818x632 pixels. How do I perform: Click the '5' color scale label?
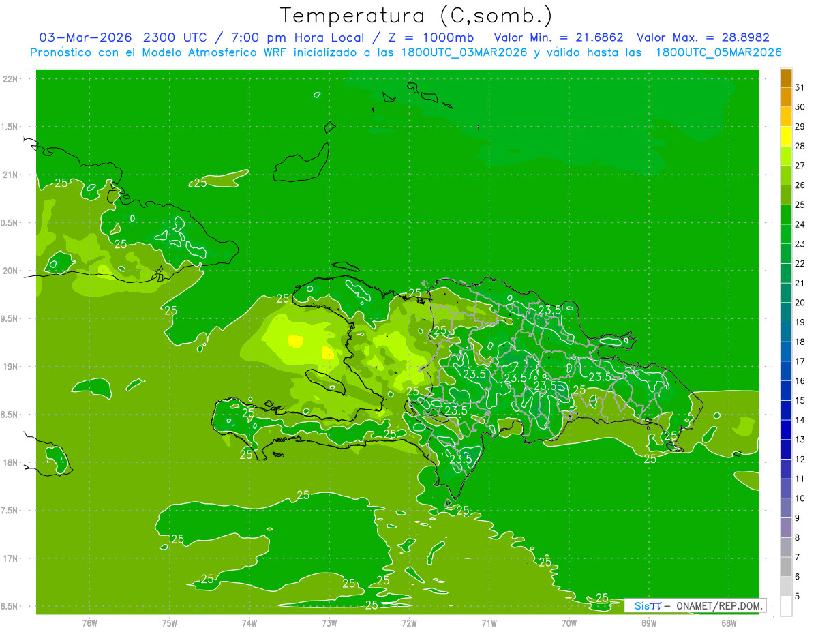pos(798,596)
